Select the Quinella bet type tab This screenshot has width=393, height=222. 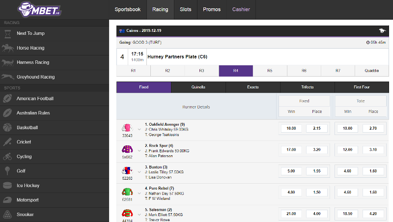coord(198,87)
